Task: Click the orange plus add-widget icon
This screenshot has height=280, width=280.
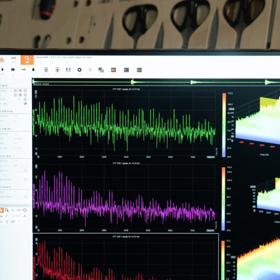Action: [90, 70]
